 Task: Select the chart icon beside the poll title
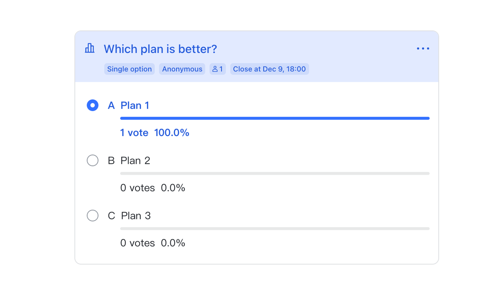[90, 48]
